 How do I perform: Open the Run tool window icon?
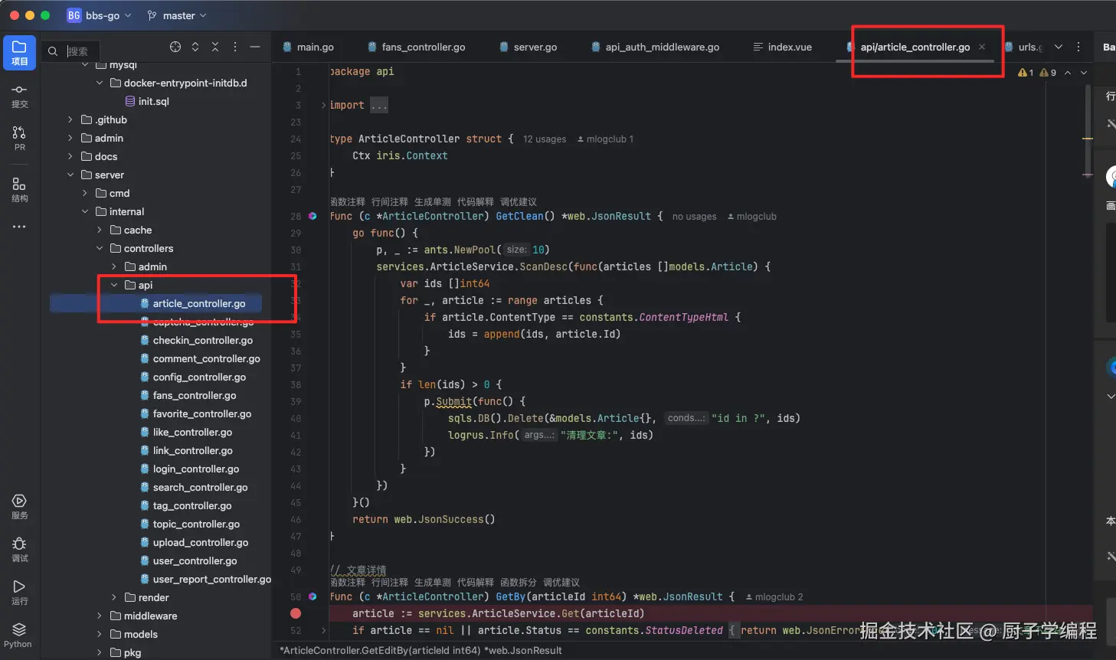(19, 592)
